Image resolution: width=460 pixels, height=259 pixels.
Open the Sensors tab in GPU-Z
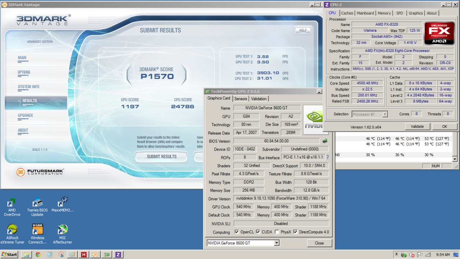[x=241, y=99]
